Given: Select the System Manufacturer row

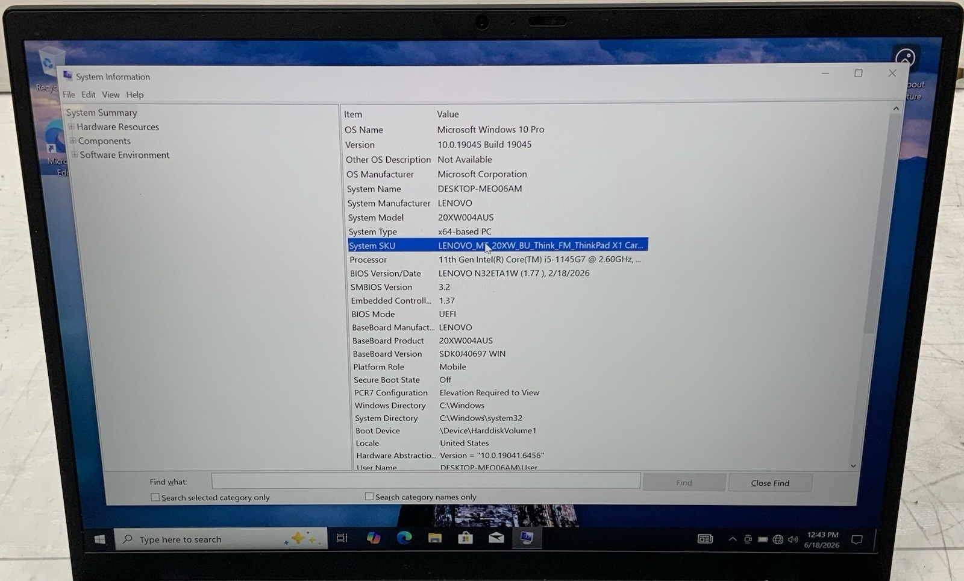Looking at the screenshot, I should (410, 203).
